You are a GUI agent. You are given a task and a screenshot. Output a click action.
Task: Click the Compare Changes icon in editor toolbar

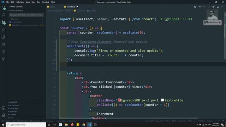[x=195, y=7]
